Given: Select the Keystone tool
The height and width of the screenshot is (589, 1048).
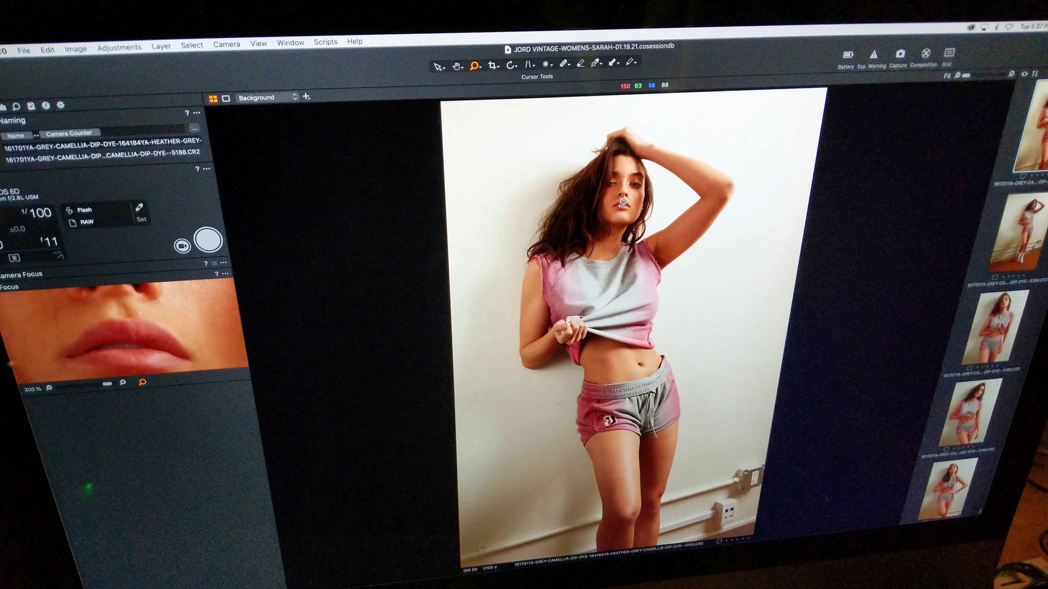Looking at the screenshot, I should [x=529, y=64].
